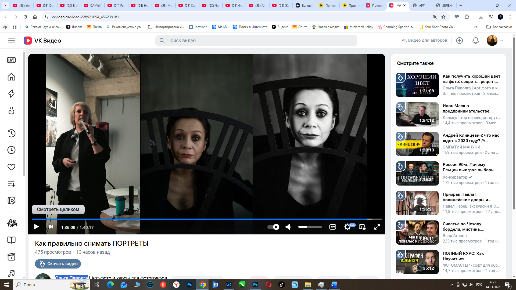
Task: Open picture-in-picture mini player
Action: (362, 227)
